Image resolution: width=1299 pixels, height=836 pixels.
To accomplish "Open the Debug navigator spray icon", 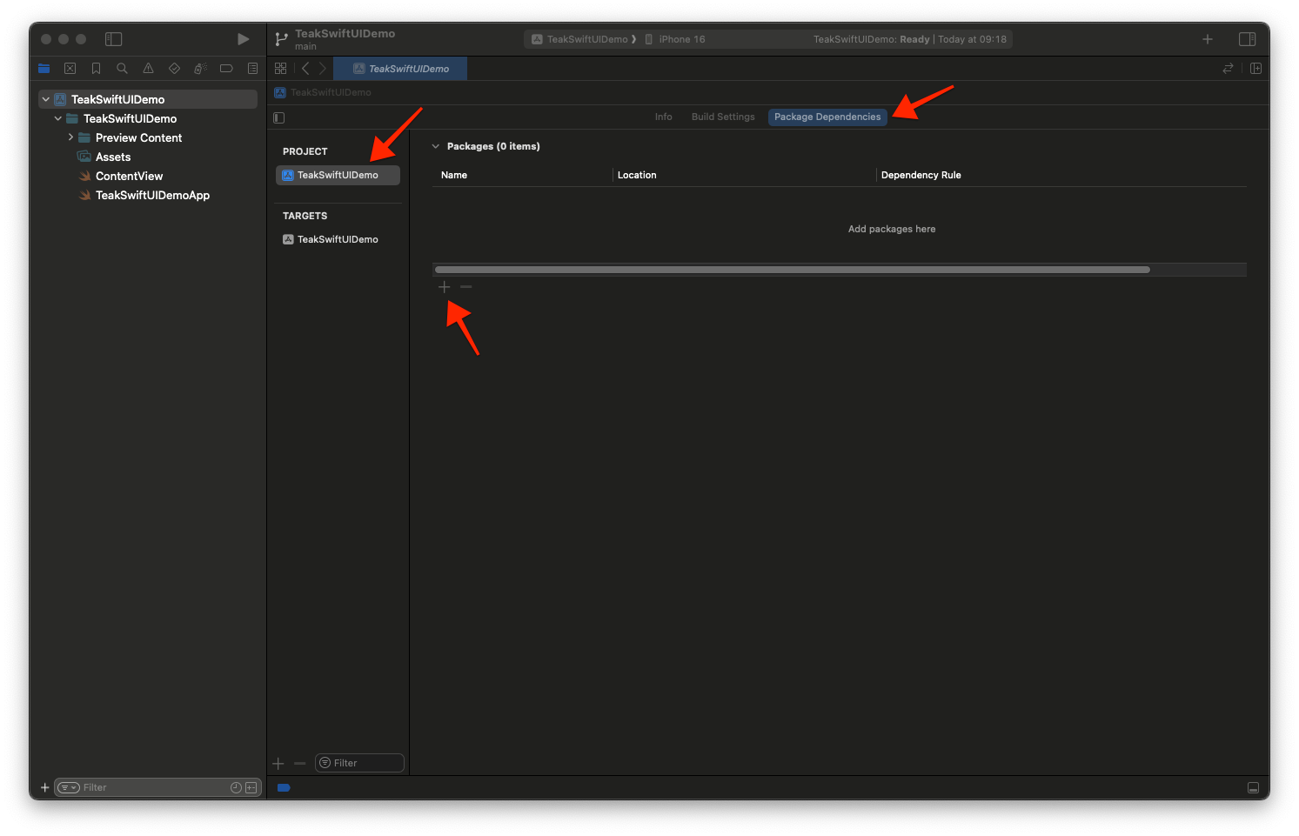I will click(200, 68).
